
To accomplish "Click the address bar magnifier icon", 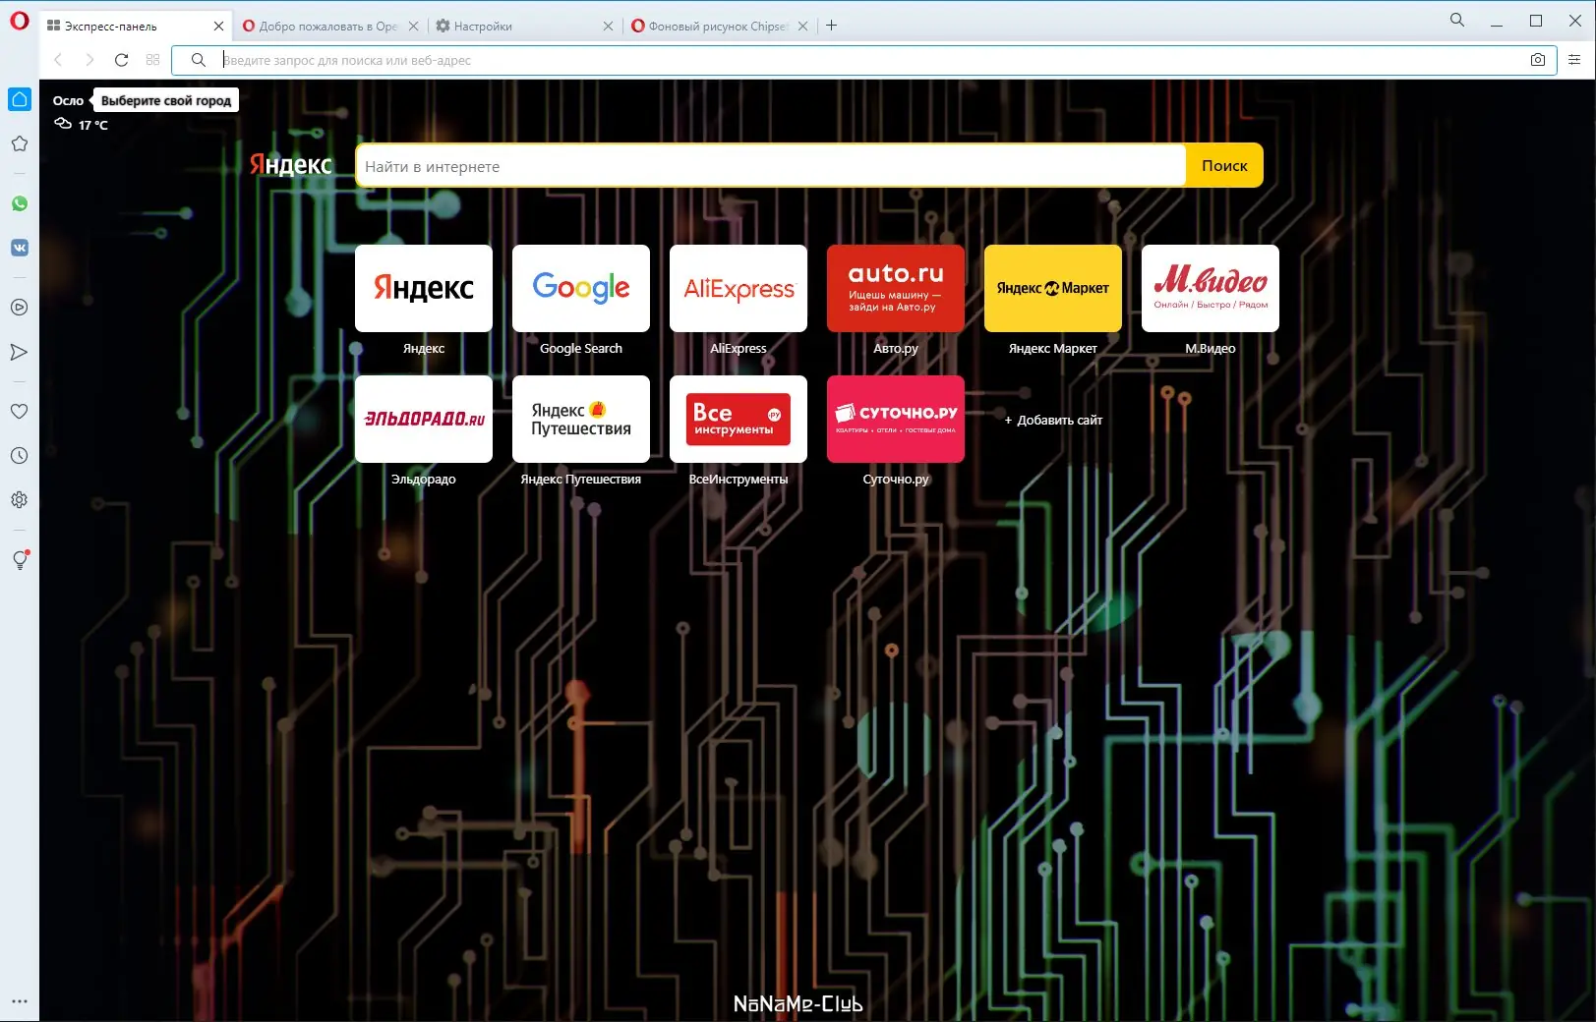I will click(199, 60).
